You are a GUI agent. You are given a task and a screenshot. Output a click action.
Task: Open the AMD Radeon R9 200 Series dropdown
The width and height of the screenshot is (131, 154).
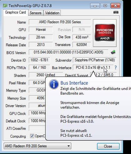point(38,146)
